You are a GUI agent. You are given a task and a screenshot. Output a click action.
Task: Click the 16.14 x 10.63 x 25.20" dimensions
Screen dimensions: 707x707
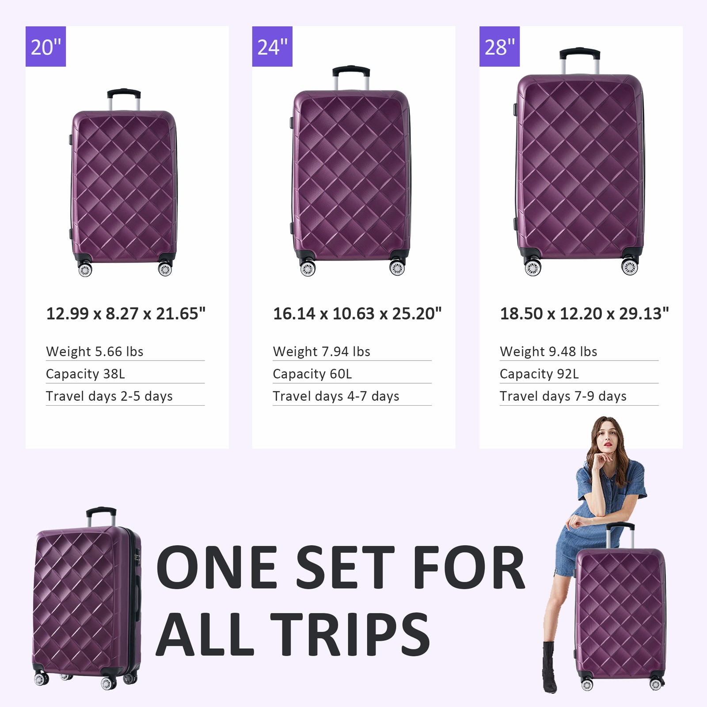[x=357, y=314]
